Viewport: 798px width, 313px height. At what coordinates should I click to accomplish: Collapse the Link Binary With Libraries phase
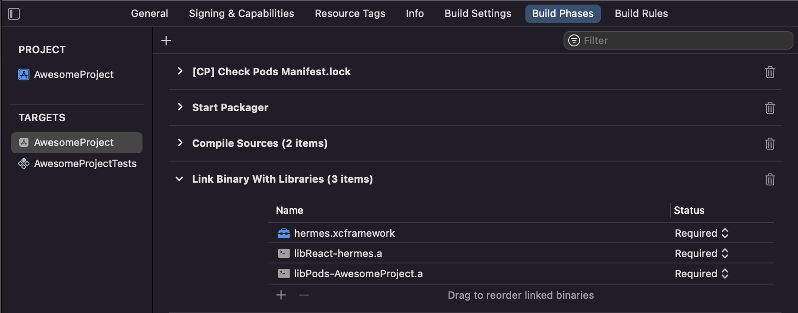click(x=179, y=179)
